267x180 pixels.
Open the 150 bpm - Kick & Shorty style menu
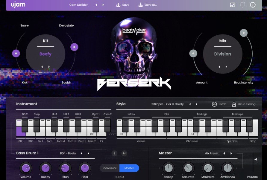coord(167,104)
